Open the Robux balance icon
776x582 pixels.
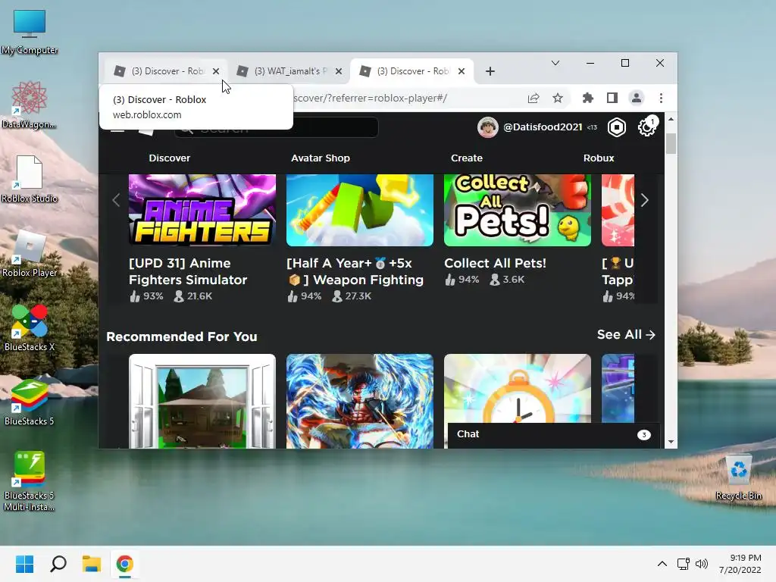tap(617, 127)
